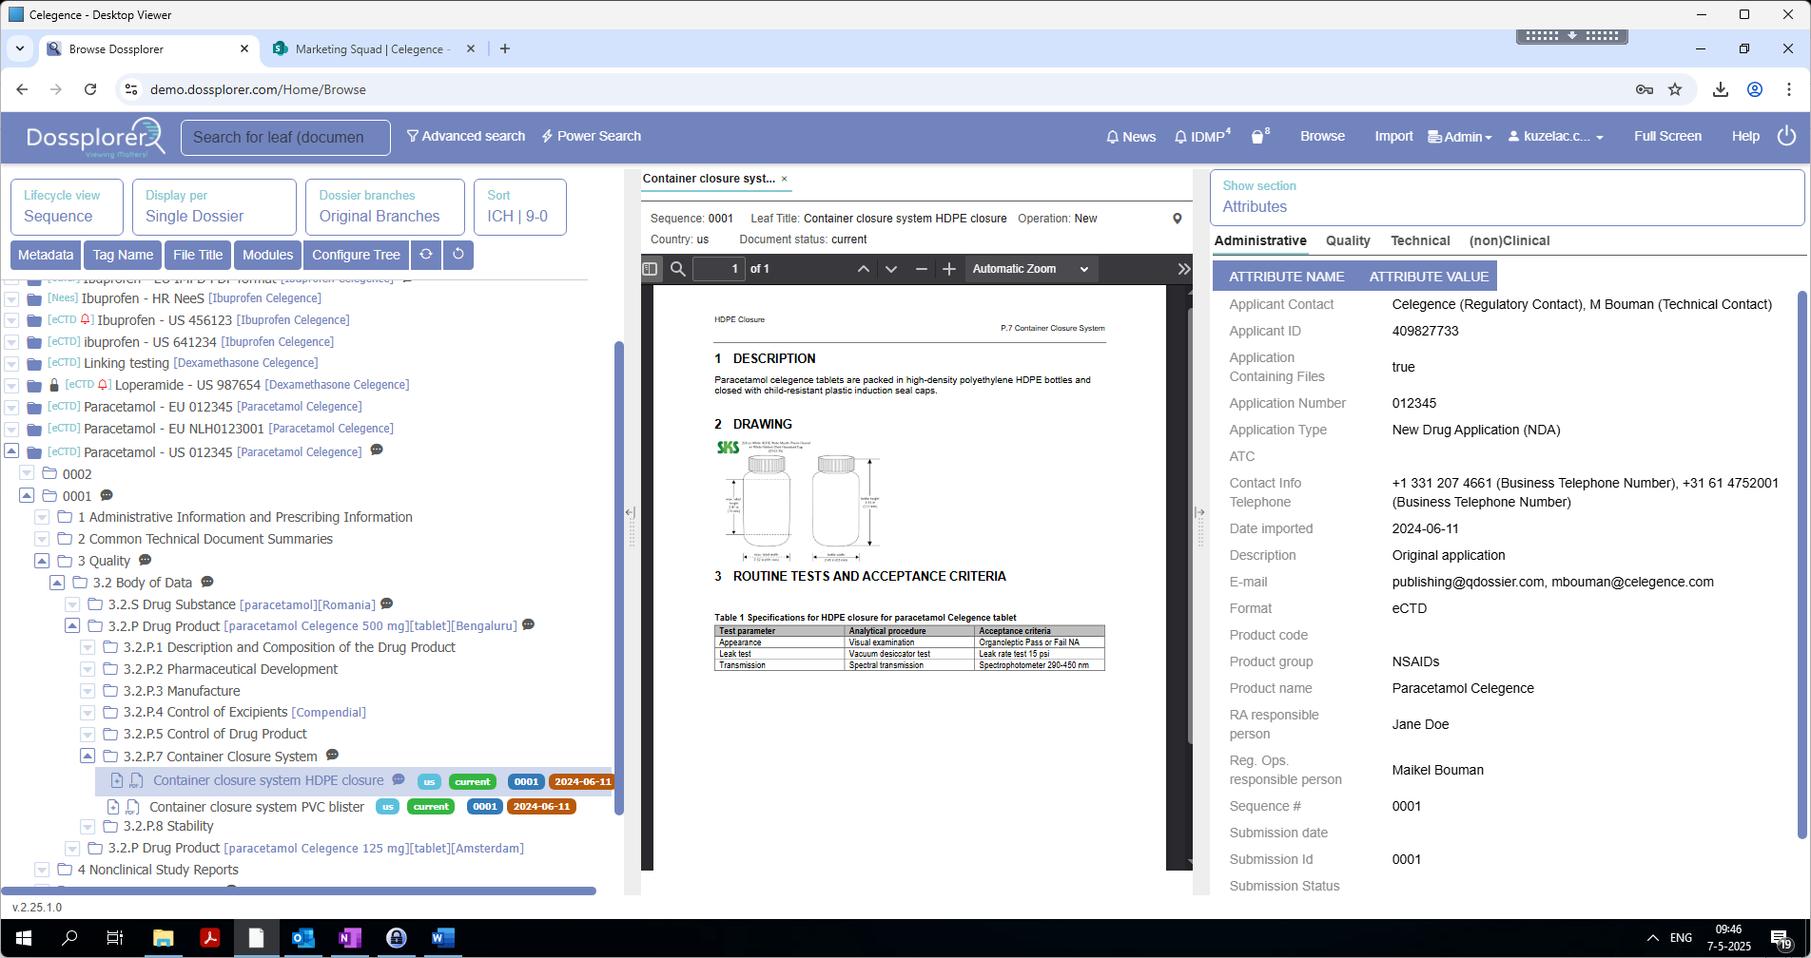This screenshot has width=1811, height=958.
Task: Click the Configure Tree button
Action: 356,255
